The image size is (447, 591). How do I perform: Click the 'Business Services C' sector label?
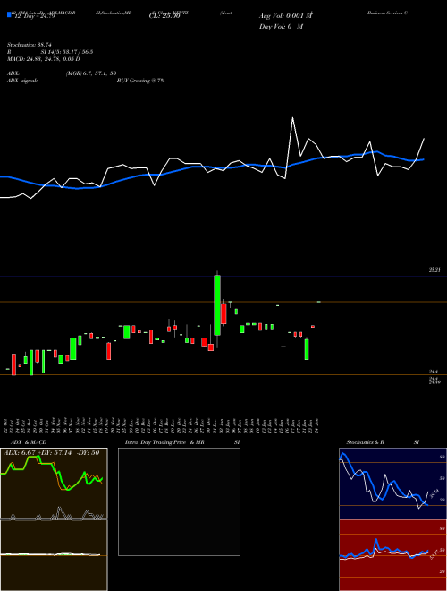388,13
